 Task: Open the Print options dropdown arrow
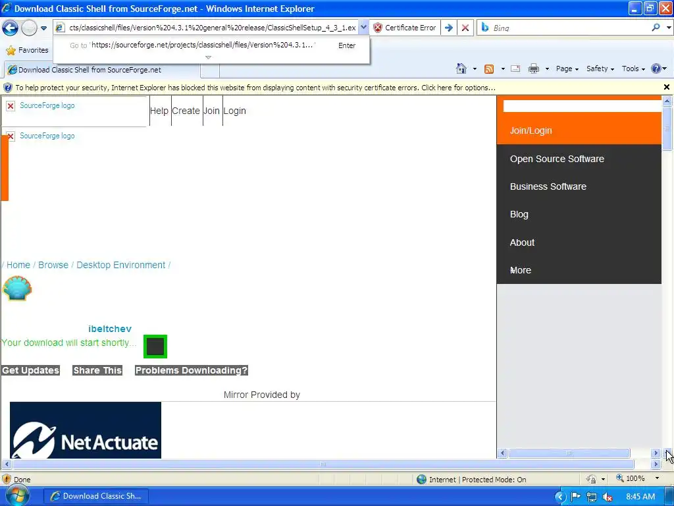(x=547, y=69)
